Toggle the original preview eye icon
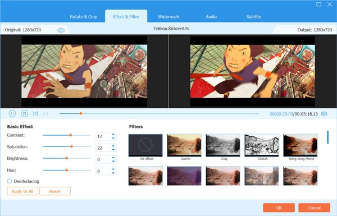This screenshot has width=337, height=216. pyautogui.click(x=61, y=30)
